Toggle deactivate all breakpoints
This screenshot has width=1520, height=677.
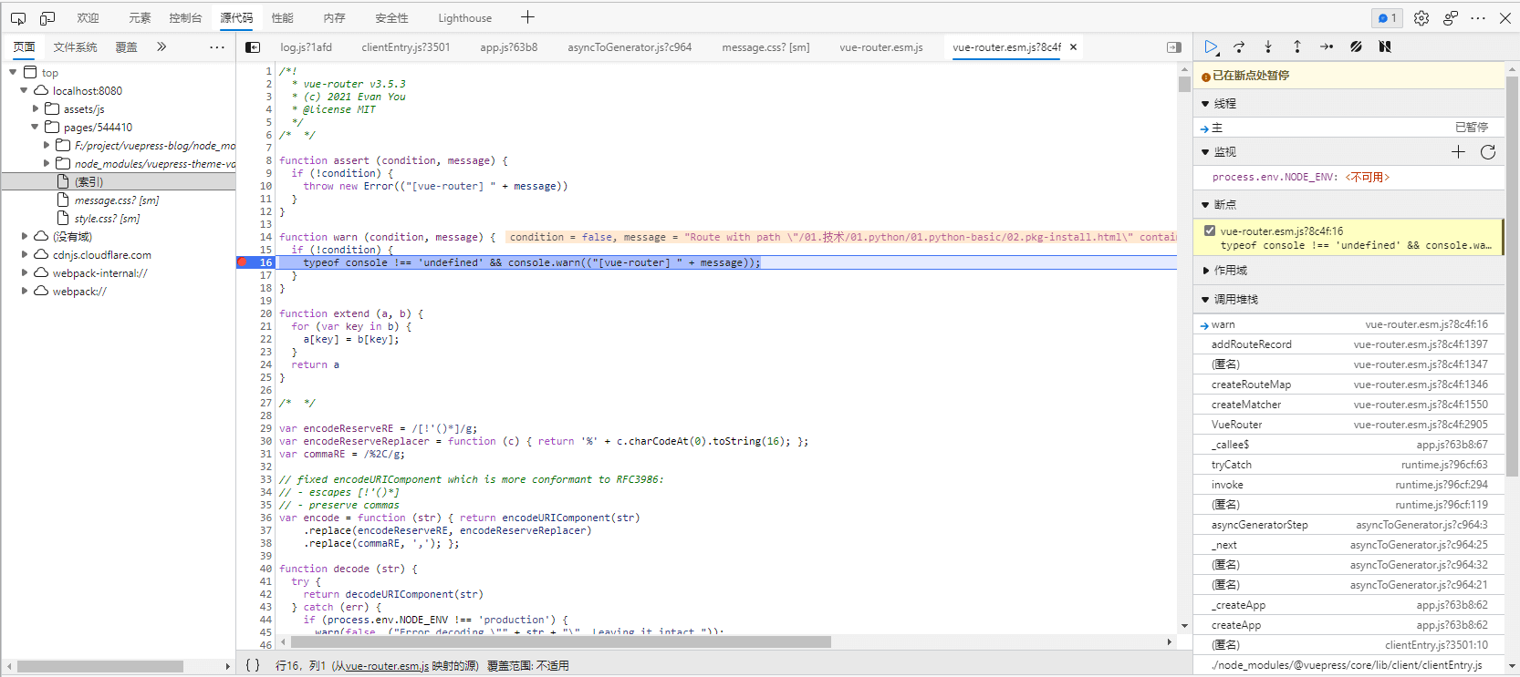(x=1356, y=46)
